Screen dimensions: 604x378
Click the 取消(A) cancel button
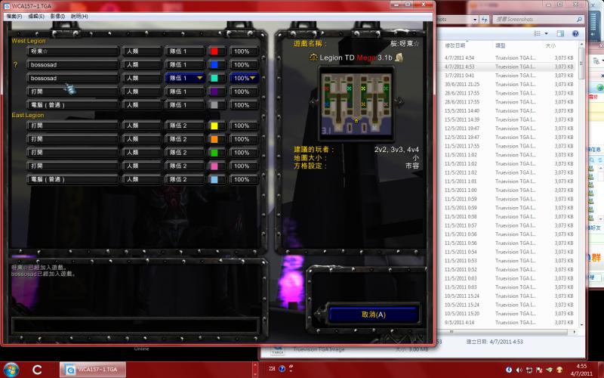coord(373,314)
